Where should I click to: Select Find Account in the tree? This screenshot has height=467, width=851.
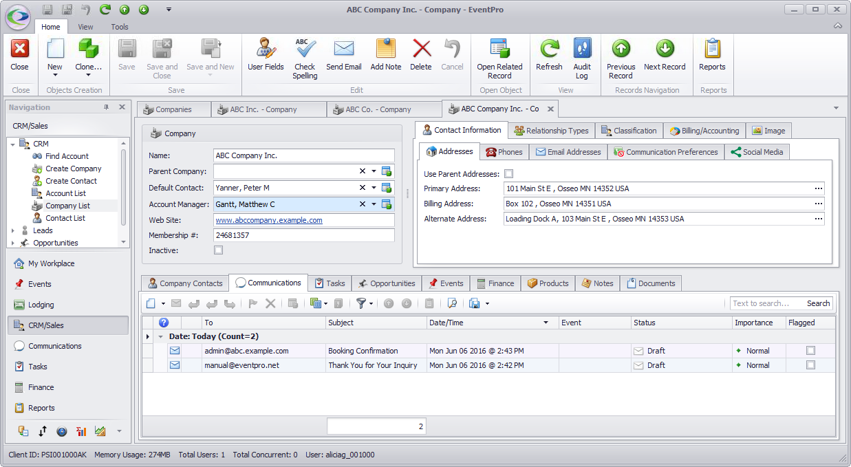[67, 156]
